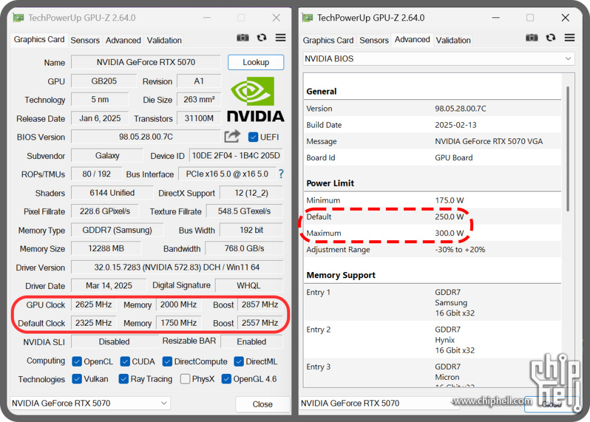Click the GPU Clock value 2625 MHz
590x422 pixels.
click(93, 304)
